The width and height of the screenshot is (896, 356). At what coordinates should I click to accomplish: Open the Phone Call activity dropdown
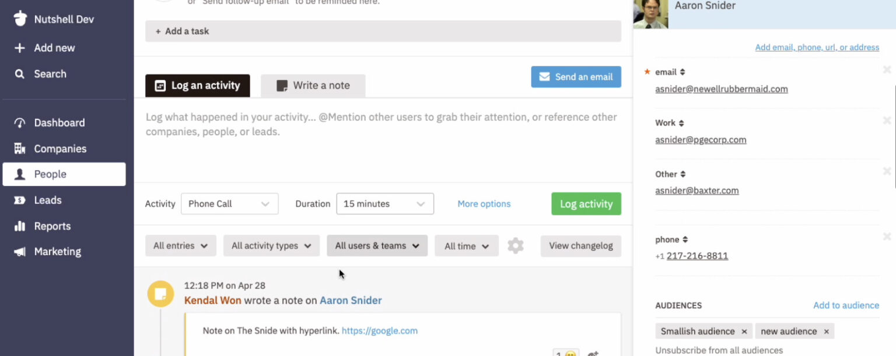tap(229, 203)
